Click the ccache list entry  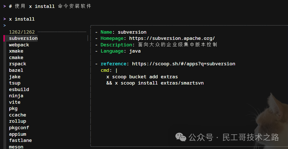17,115
